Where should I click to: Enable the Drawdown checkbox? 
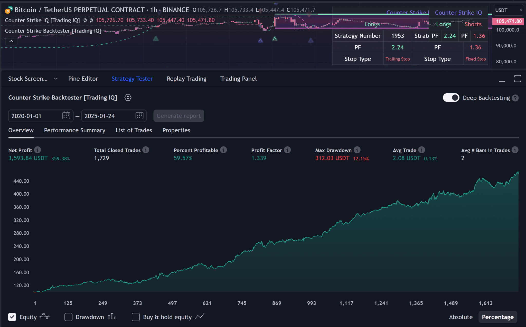[68, 317]
